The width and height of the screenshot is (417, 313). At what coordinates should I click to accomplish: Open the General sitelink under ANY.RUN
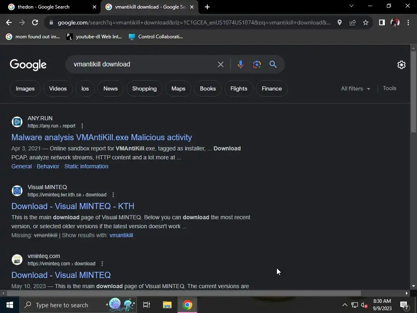click(x=22, y=166)
